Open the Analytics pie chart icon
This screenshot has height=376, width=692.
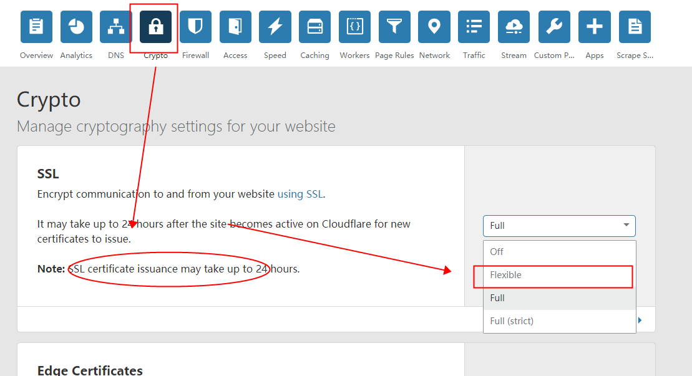point(76,27)
